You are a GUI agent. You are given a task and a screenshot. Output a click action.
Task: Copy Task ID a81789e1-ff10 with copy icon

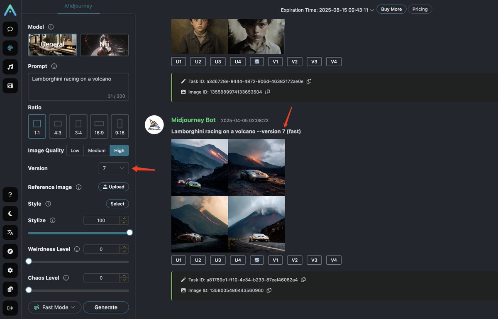click(x=303, y=280)
